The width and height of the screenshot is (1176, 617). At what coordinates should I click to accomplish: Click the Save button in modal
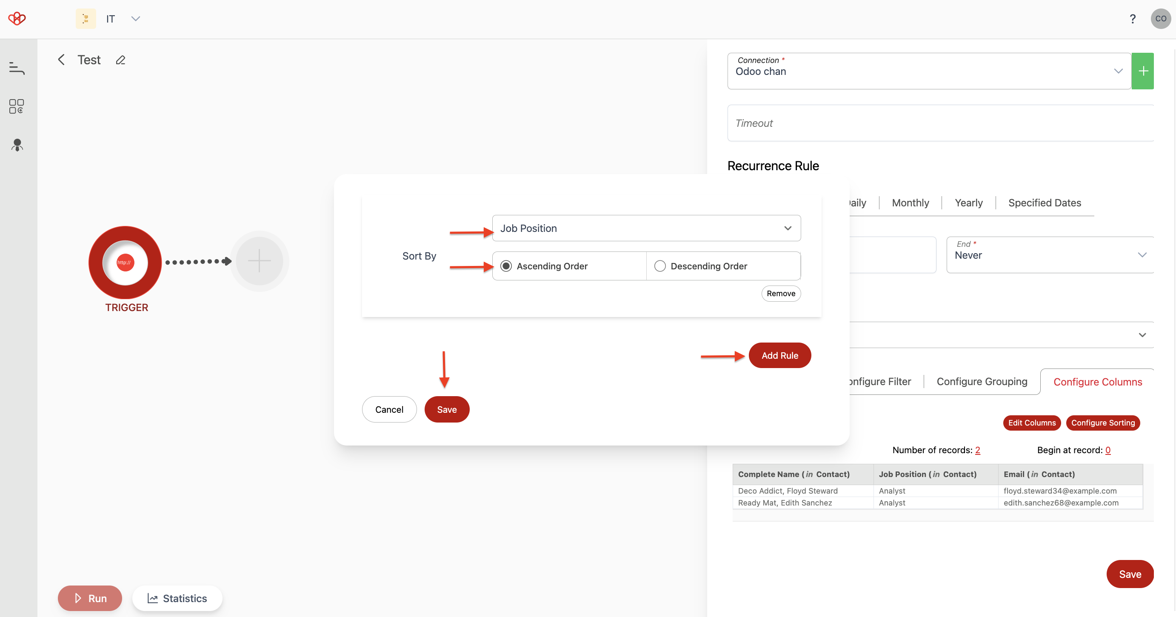point(446,408)
